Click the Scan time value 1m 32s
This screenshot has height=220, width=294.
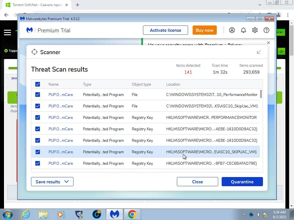click(x=220, y=72)
